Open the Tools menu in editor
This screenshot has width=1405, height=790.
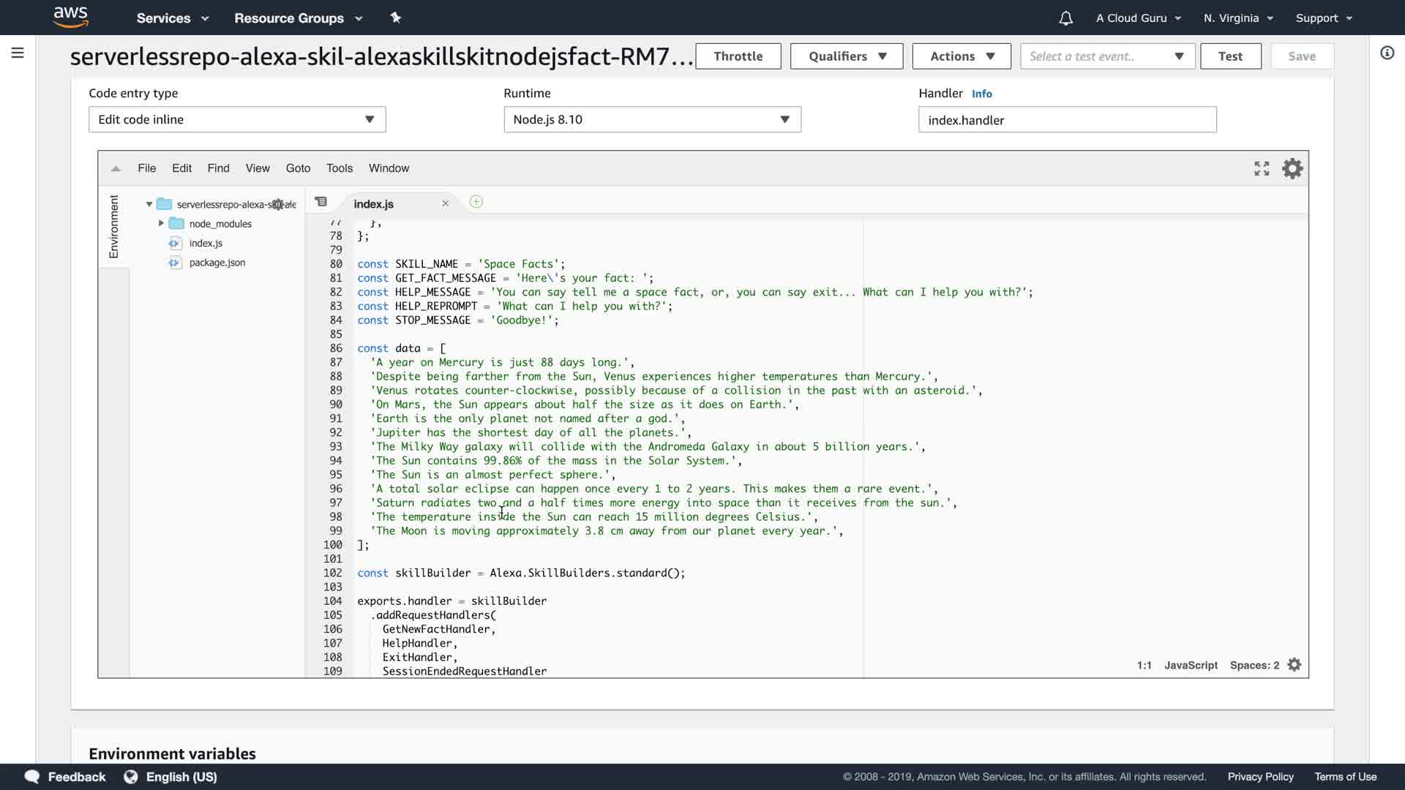[340, 168]
